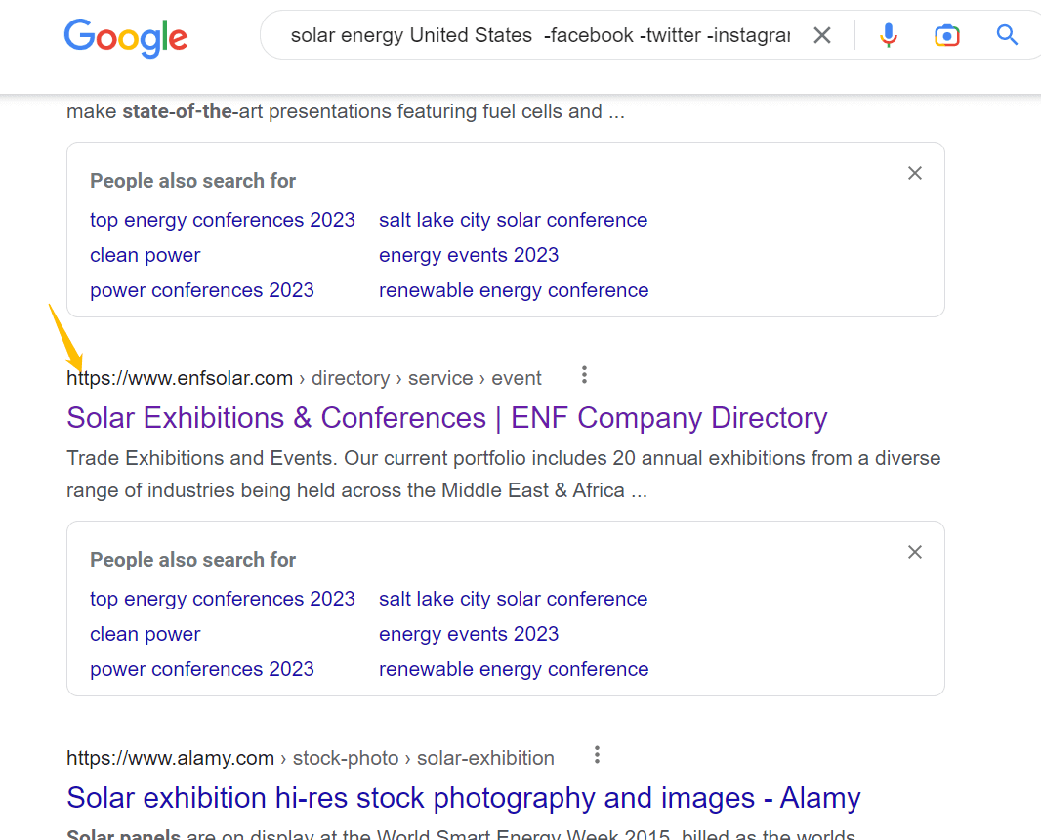Open search by image camera icon
The width and height of the screenshot is (1041, 840).
tap(946, 35)
